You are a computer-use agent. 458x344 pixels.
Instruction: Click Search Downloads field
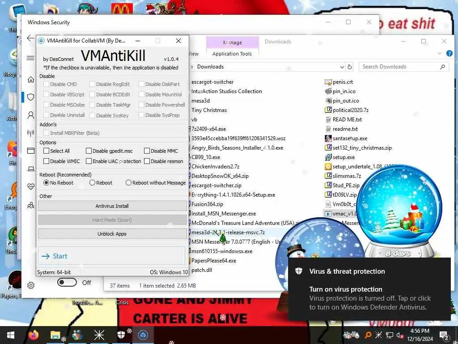(404, 67)
